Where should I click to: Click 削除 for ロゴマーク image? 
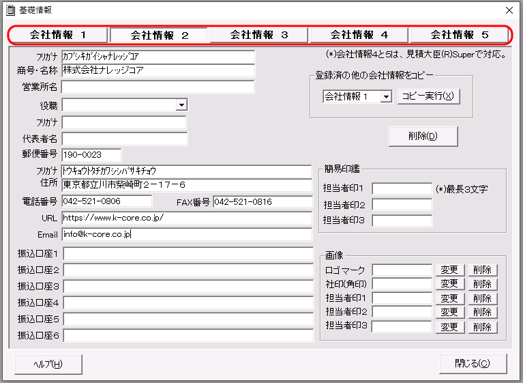(482, 270)
